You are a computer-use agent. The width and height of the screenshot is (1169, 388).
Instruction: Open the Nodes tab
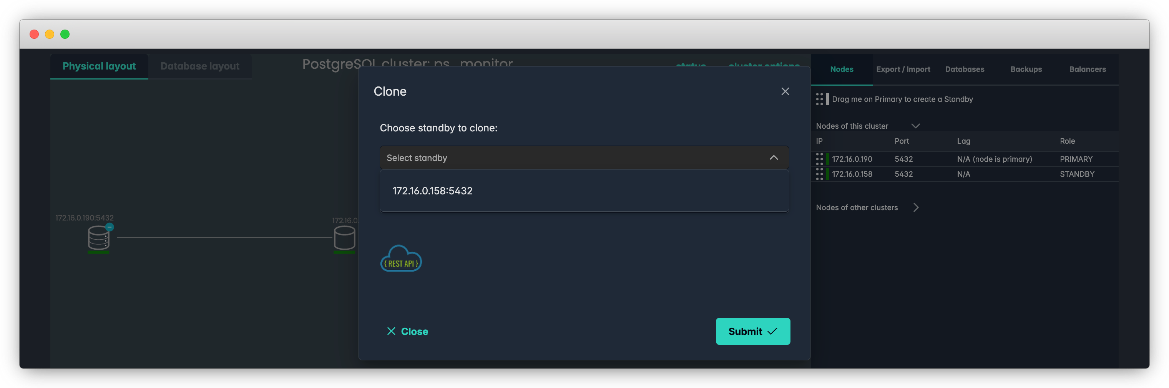[841, 69]
